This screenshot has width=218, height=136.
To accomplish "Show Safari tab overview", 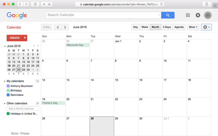I will point(35,4).
